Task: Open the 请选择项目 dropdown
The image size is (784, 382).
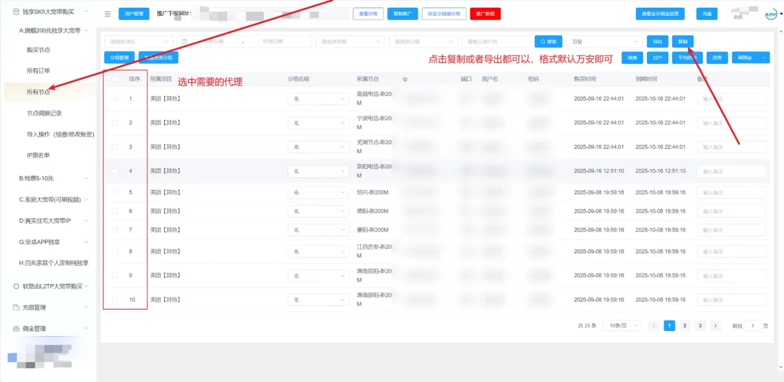Action: click(x=138, y=41)
